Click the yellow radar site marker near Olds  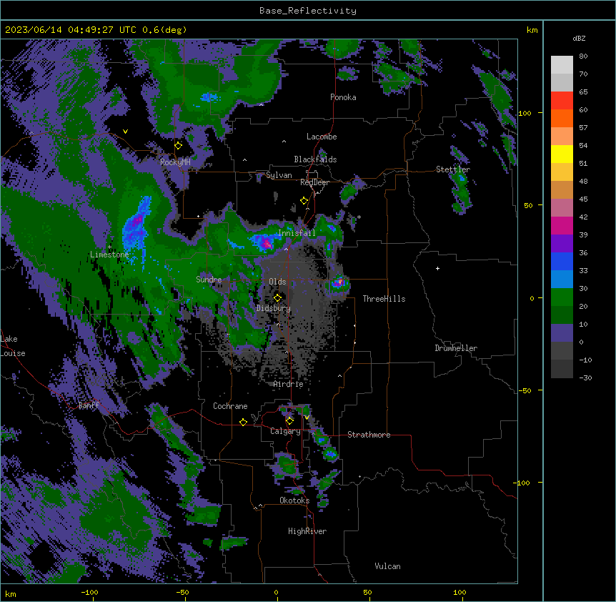click(278, 297)
